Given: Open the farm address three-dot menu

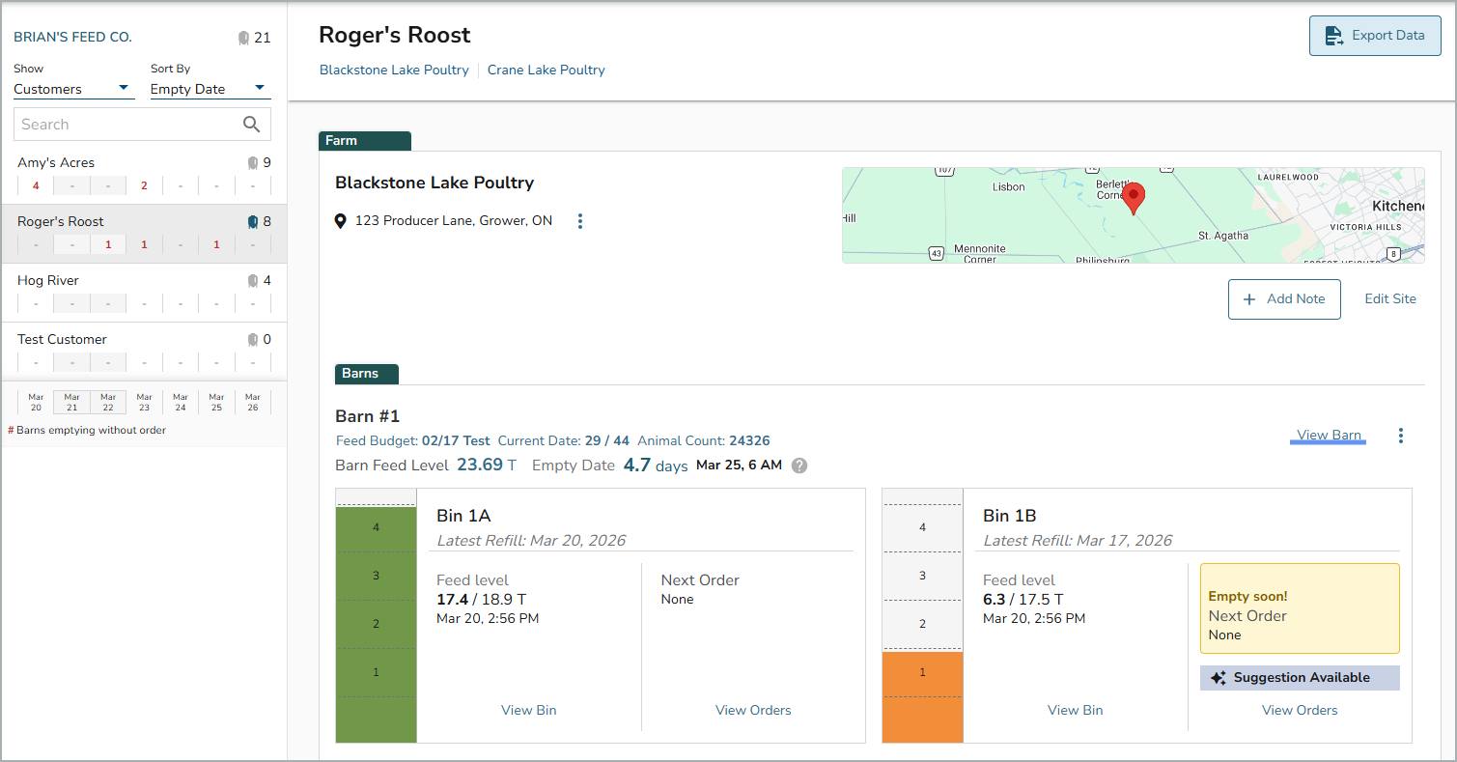Looking at the screenshot, I should click(580, 221).
